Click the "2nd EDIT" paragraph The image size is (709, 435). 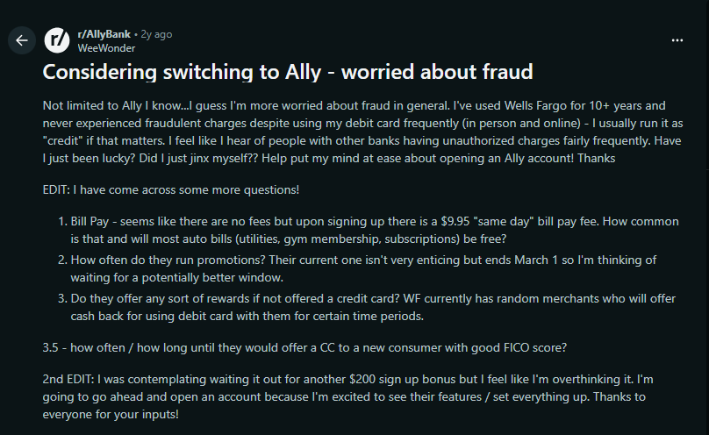coord(351,395)
